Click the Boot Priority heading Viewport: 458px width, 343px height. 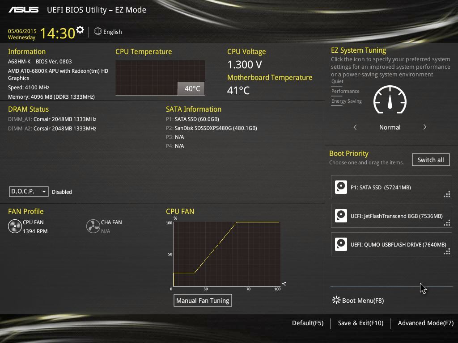click(349, 154)
